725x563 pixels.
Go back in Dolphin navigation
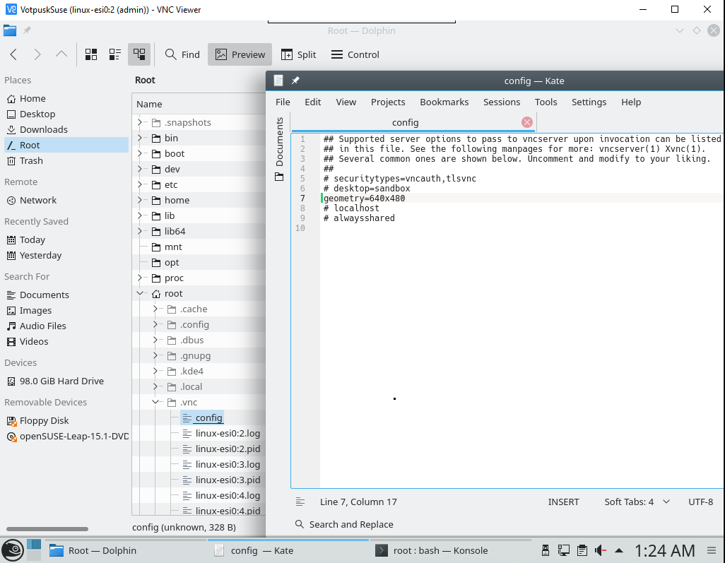[x=13, y=54]
